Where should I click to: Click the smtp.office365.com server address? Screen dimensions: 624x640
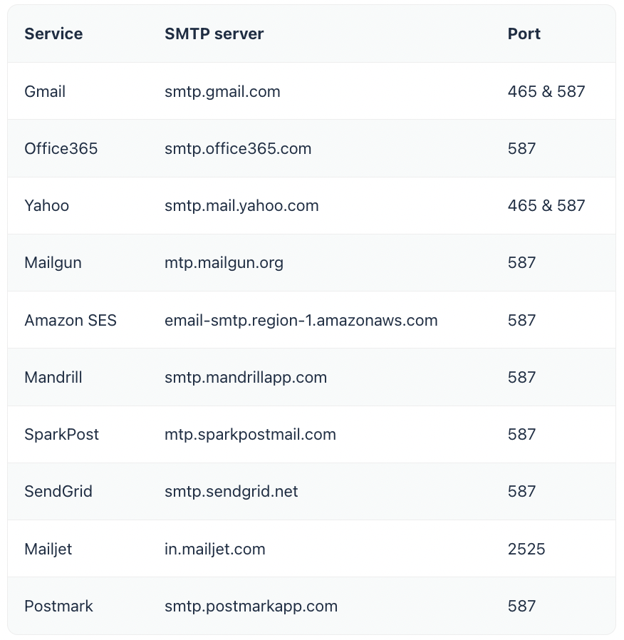[x=238, y=148]
